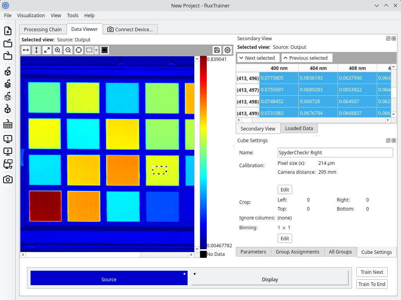The width and height of the screenshot is (401, 300).
Task: Open the Connect Device tab
Action: coord(130,29)
